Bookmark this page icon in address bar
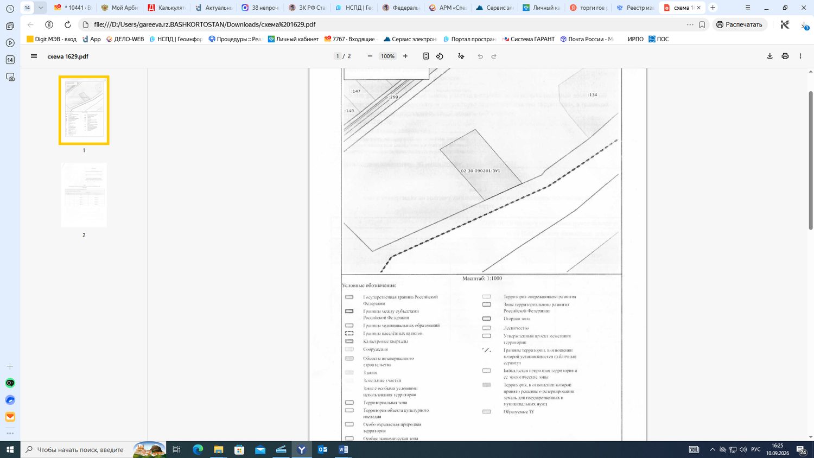The width and height of the screenshot is (814, 458). (x=702, y=24)
